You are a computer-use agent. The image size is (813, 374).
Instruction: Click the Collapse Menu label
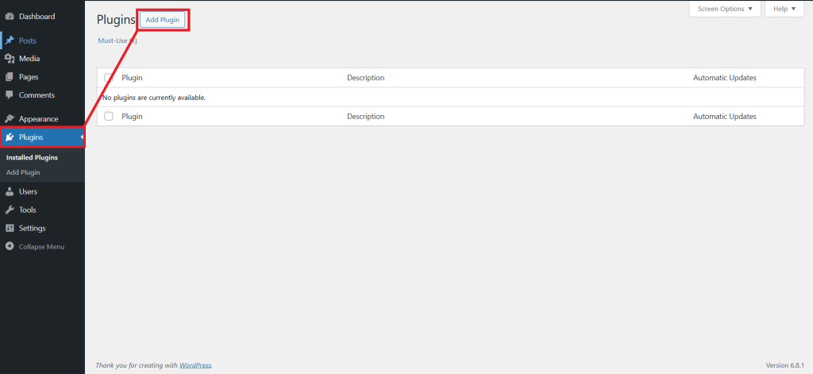(41, 247)
